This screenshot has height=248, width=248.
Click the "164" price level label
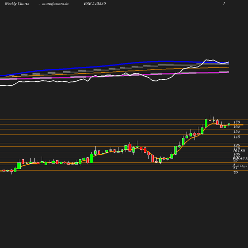tap(237, 127)
